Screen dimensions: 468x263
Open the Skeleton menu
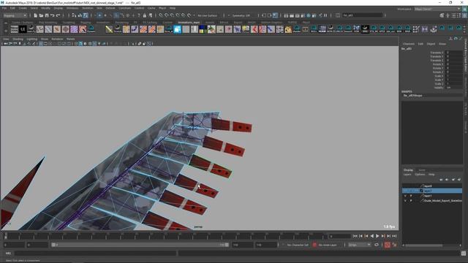[x=88, y=8]
